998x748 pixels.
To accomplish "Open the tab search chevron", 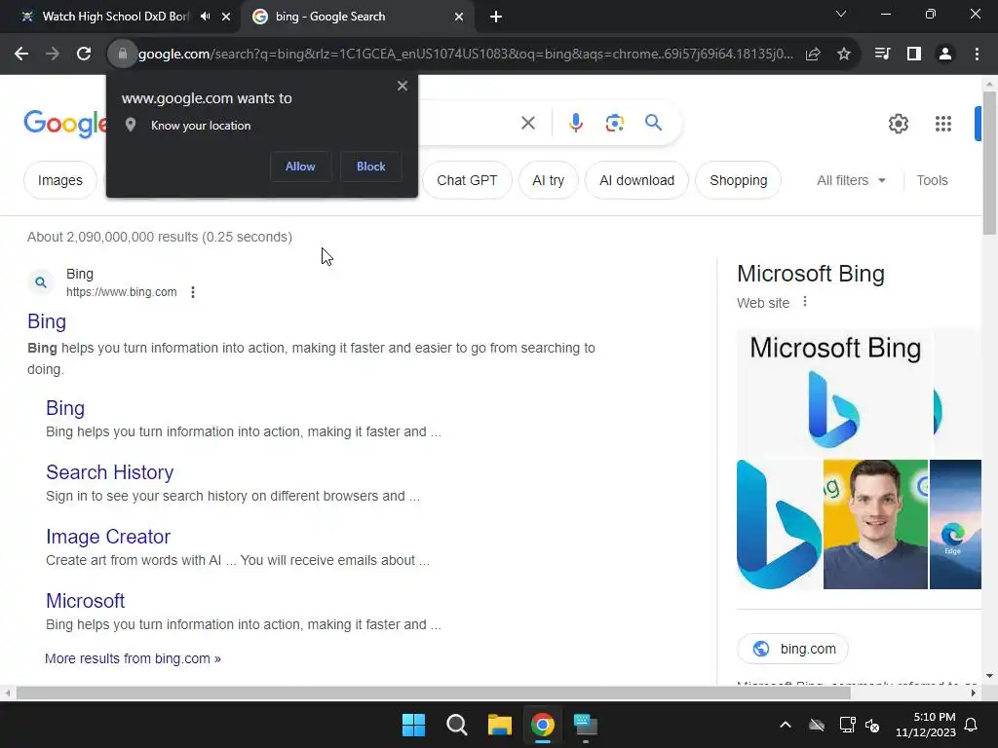I will 841,14.
